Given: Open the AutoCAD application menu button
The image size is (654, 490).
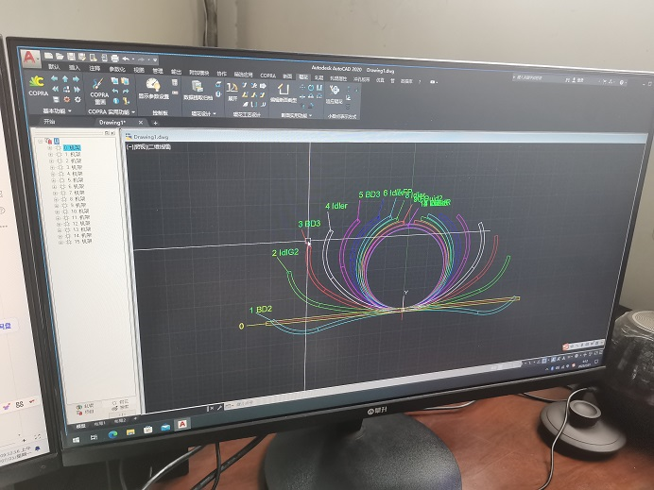Looking at the screenshot, I should tap(29, 58).
